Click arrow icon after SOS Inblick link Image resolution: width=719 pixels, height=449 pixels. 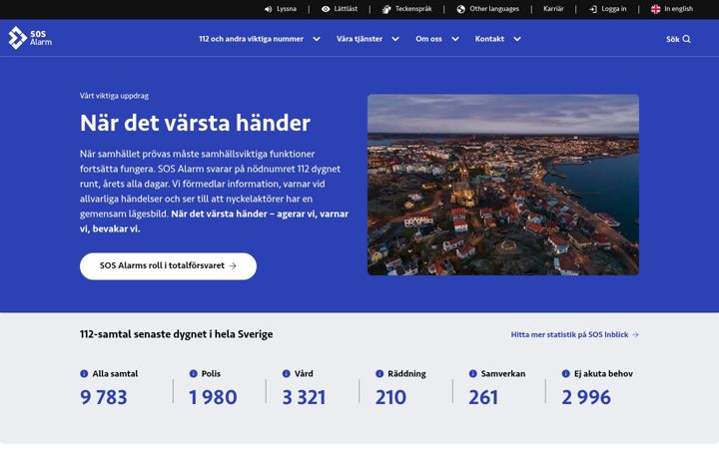pos(635,335)
